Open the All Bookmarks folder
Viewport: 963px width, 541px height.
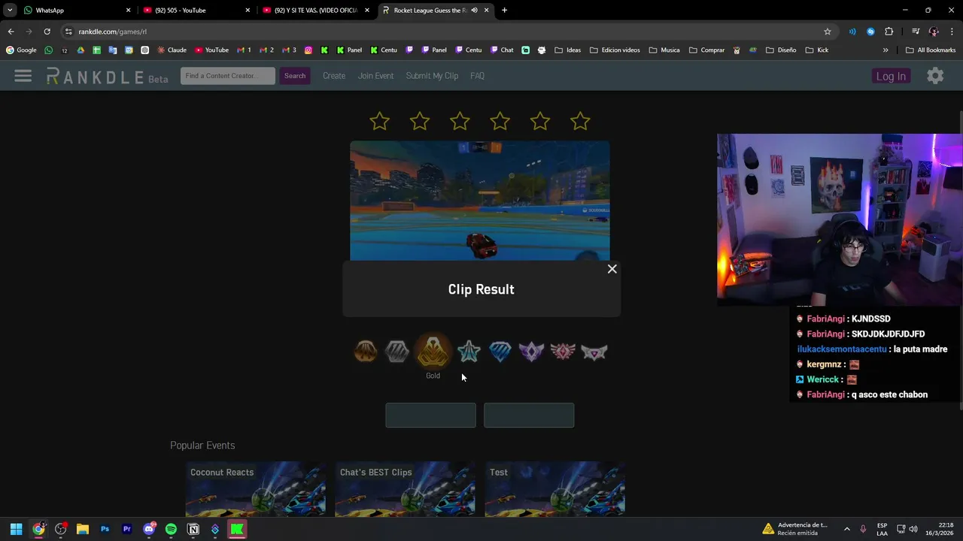coord(931,50)
